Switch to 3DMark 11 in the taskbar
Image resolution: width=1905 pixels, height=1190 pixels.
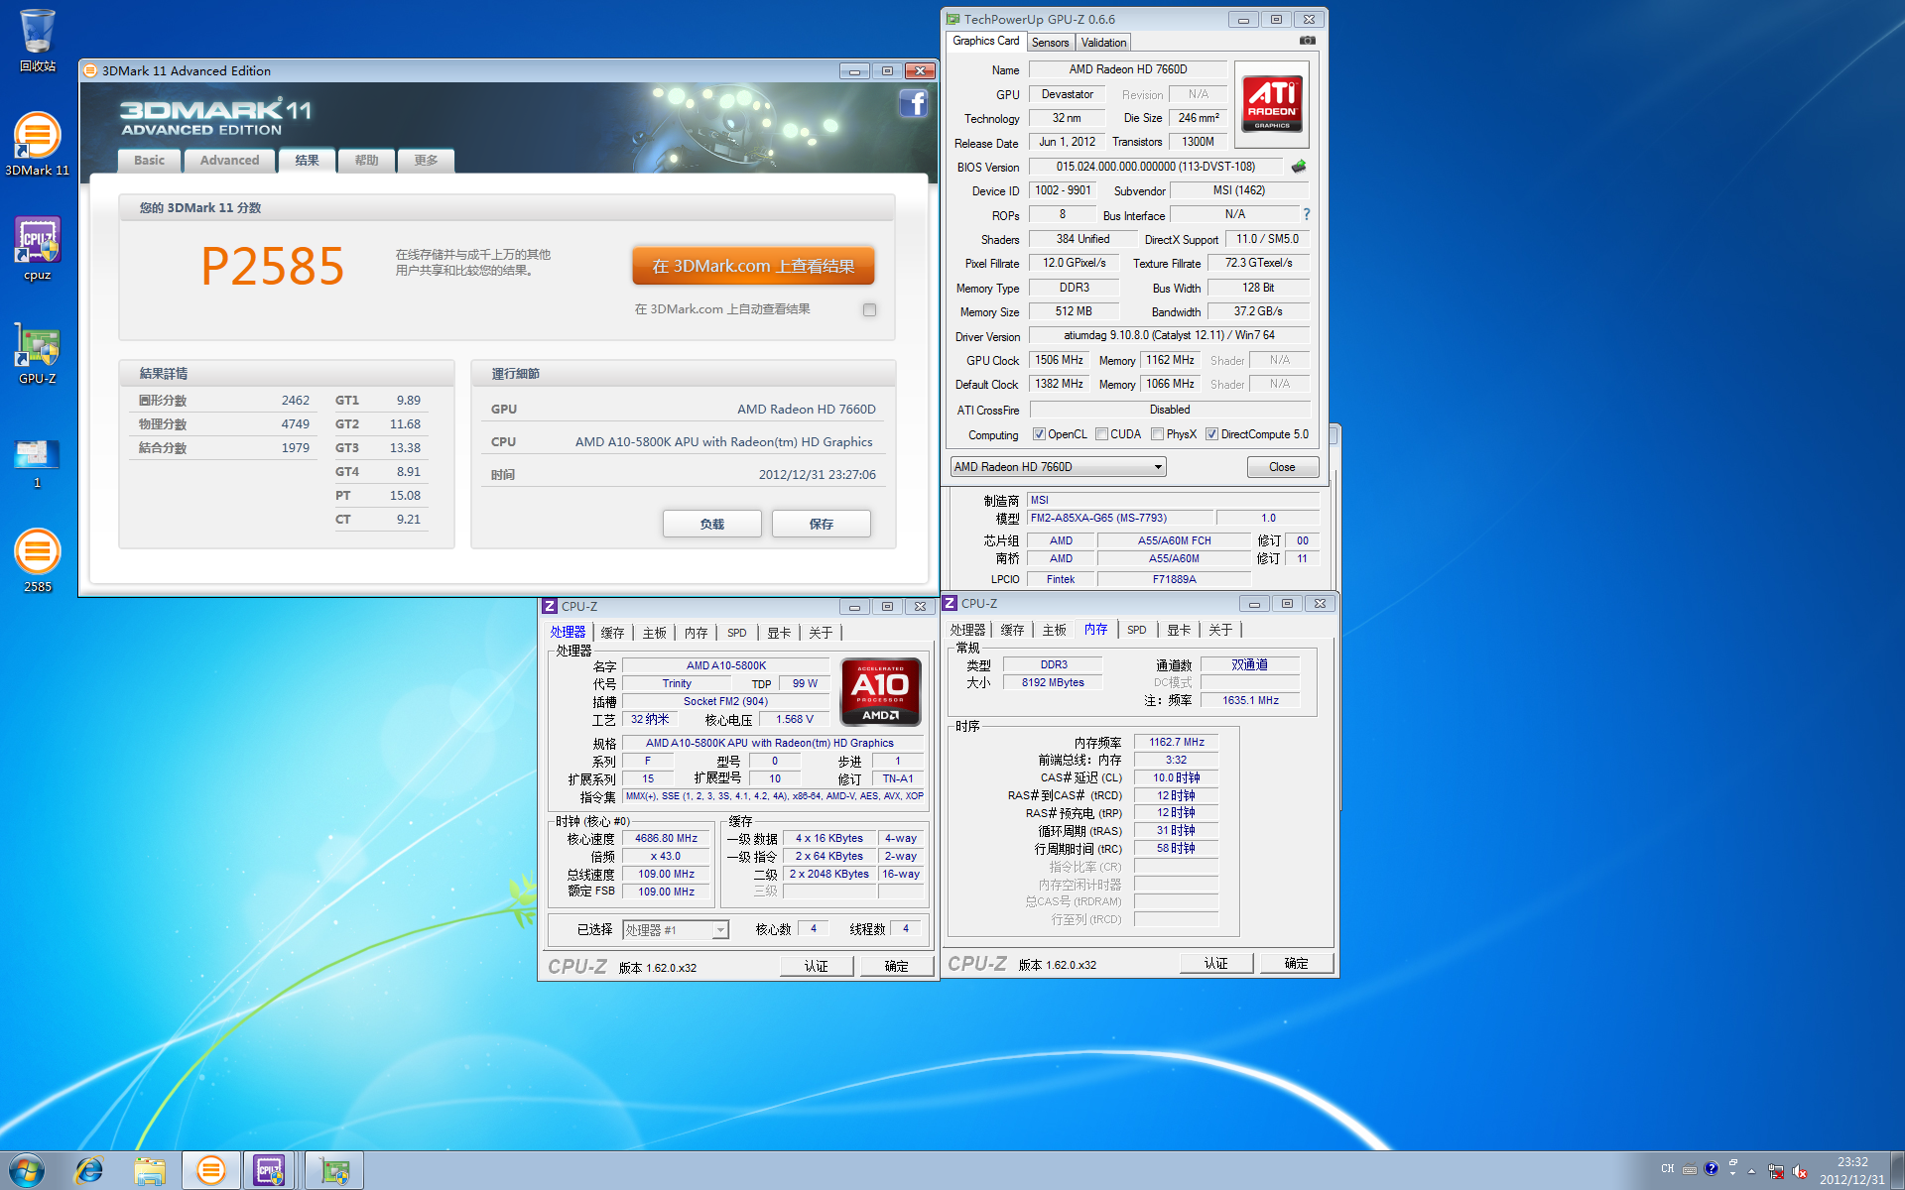[210, 1171]
